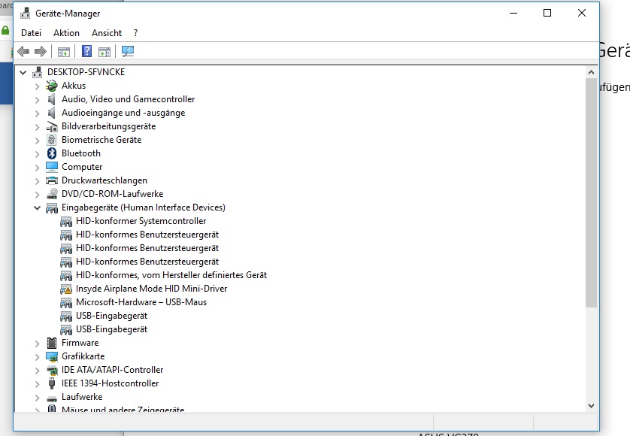Click the Back arrow toolbar icon

click(23, 51)
